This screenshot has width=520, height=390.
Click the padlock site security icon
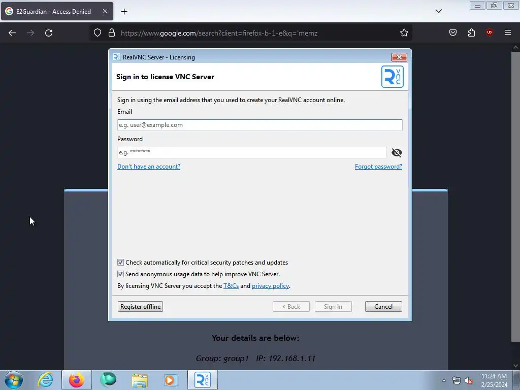coord(112,33)
